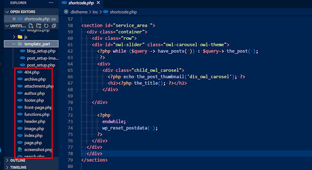312x170 pixels.
Task: Open author.php file
Action: click(34, 93)
